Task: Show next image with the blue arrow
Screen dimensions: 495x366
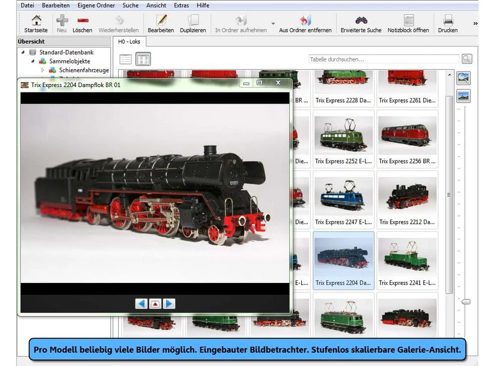Action: click(169, 304)
